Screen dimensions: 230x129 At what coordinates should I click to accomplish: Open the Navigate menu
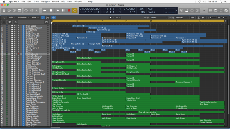tap(45, 2)
